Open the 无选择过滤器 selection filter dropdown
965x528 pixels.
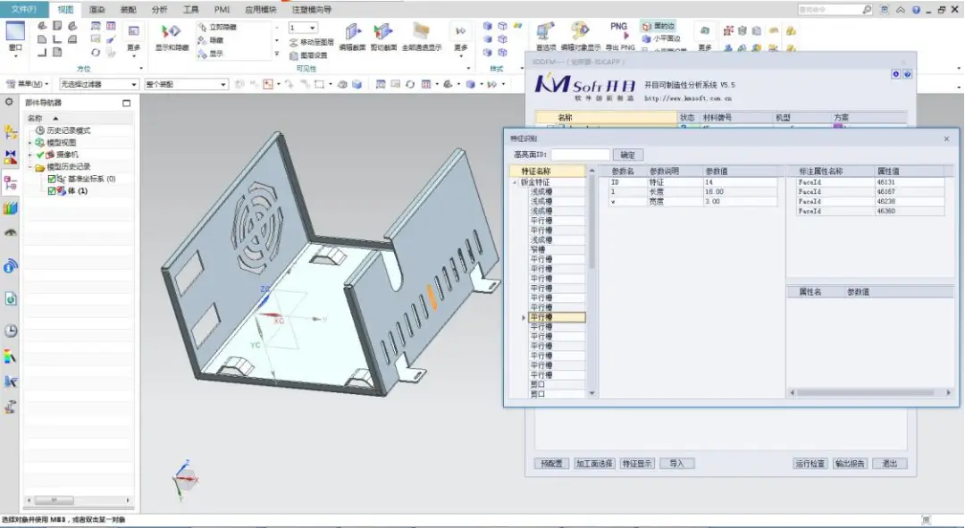click(x=98, y=84)
